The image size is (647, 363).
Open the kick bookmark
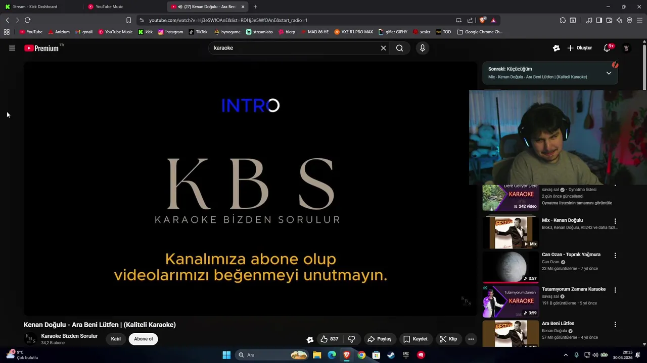tap(146, 32)
